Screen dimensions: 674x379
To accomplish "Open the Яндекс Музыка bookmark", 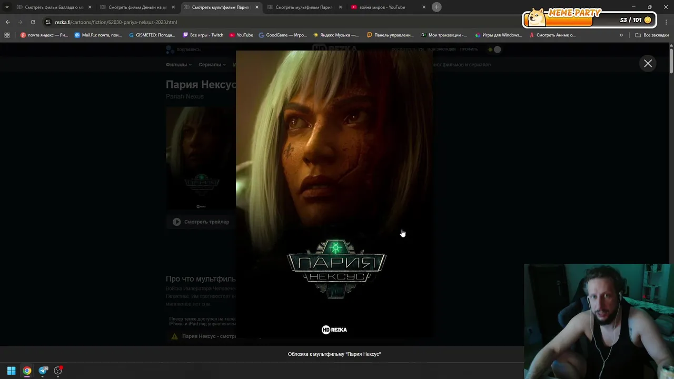I will pyautogui.click(x=336, y=35).
